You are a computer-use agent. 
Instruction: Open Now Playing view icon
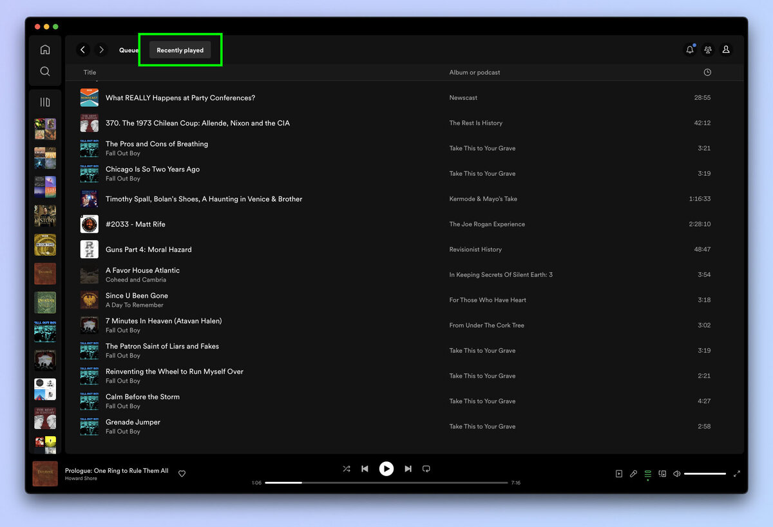[x=618, y=474]
